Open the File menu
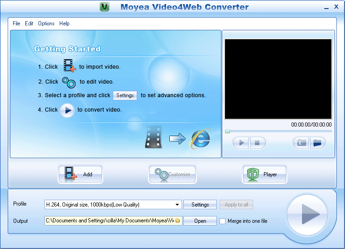 [x=16, y=23]
